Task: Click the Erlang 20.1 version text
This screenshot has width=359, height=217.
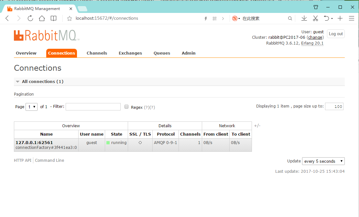Action: pyautogui.click(x=312, y=43)
